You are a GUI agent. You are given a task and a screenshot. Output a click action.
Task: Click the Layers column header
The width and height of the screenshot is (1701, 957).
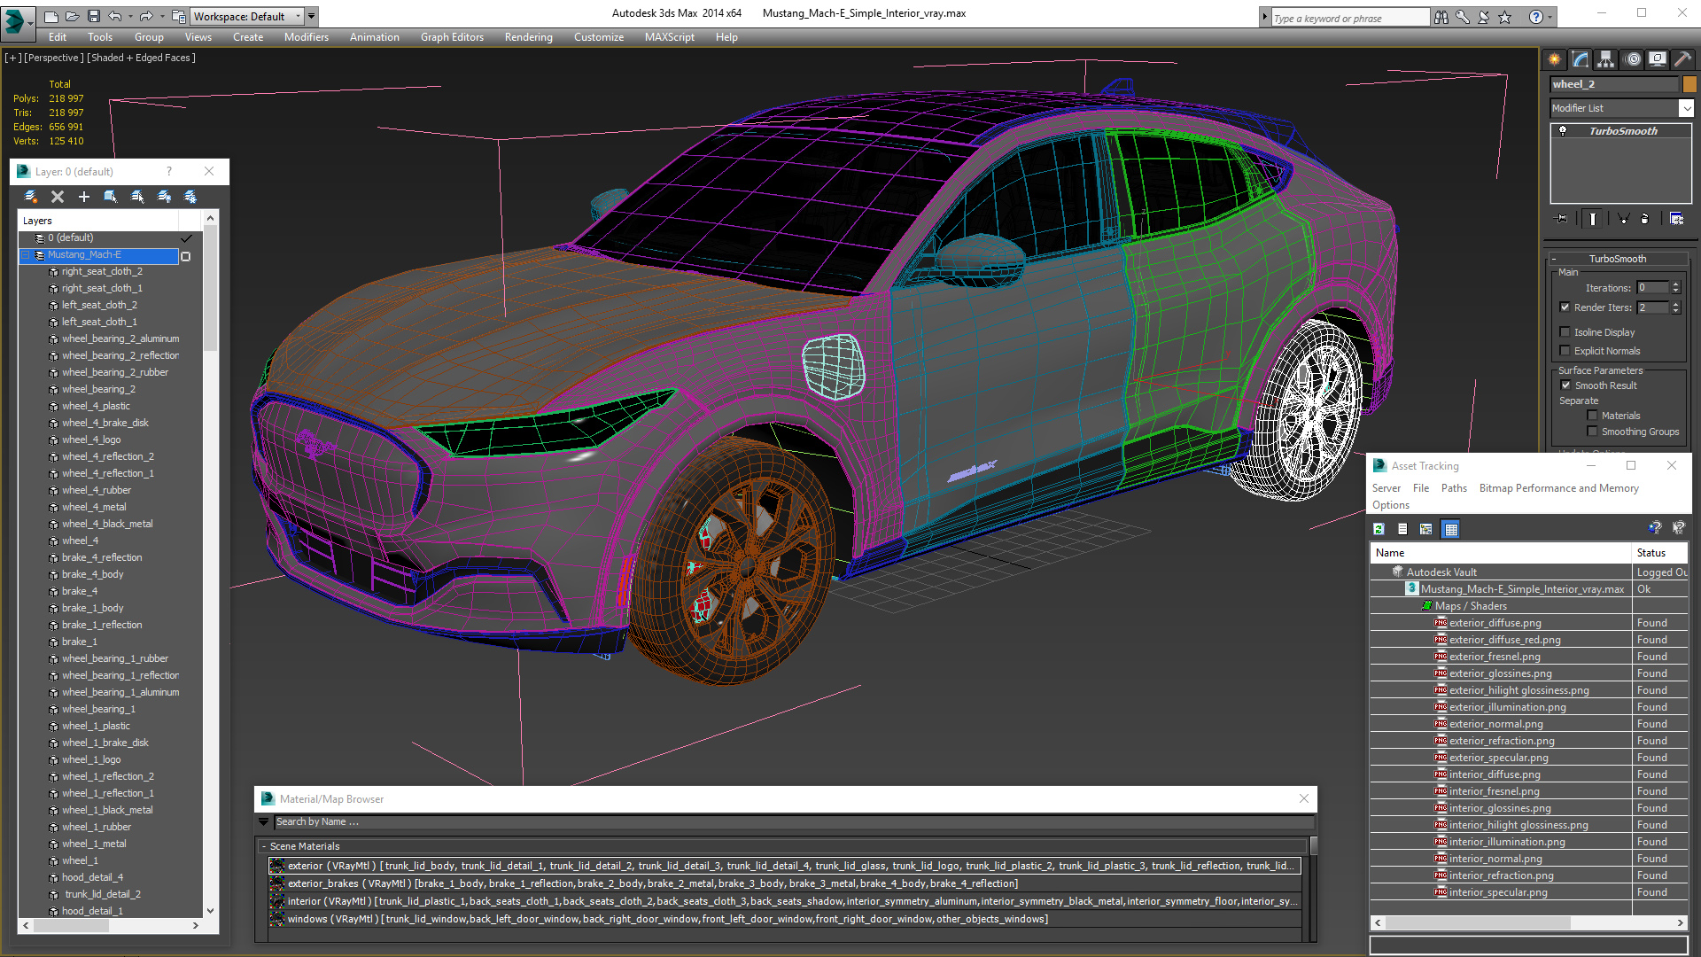(98, 221)
